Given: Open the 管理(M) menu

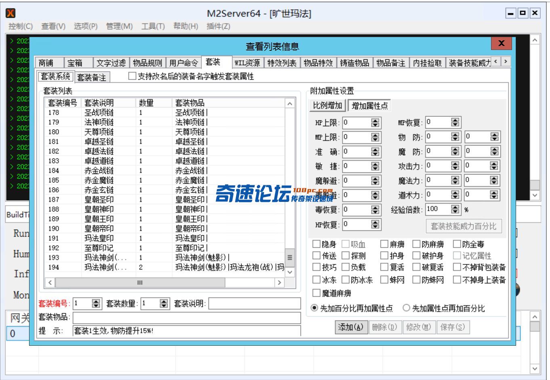Looking at the screenshot, I should pyautogui.click(x=119, y=26).
